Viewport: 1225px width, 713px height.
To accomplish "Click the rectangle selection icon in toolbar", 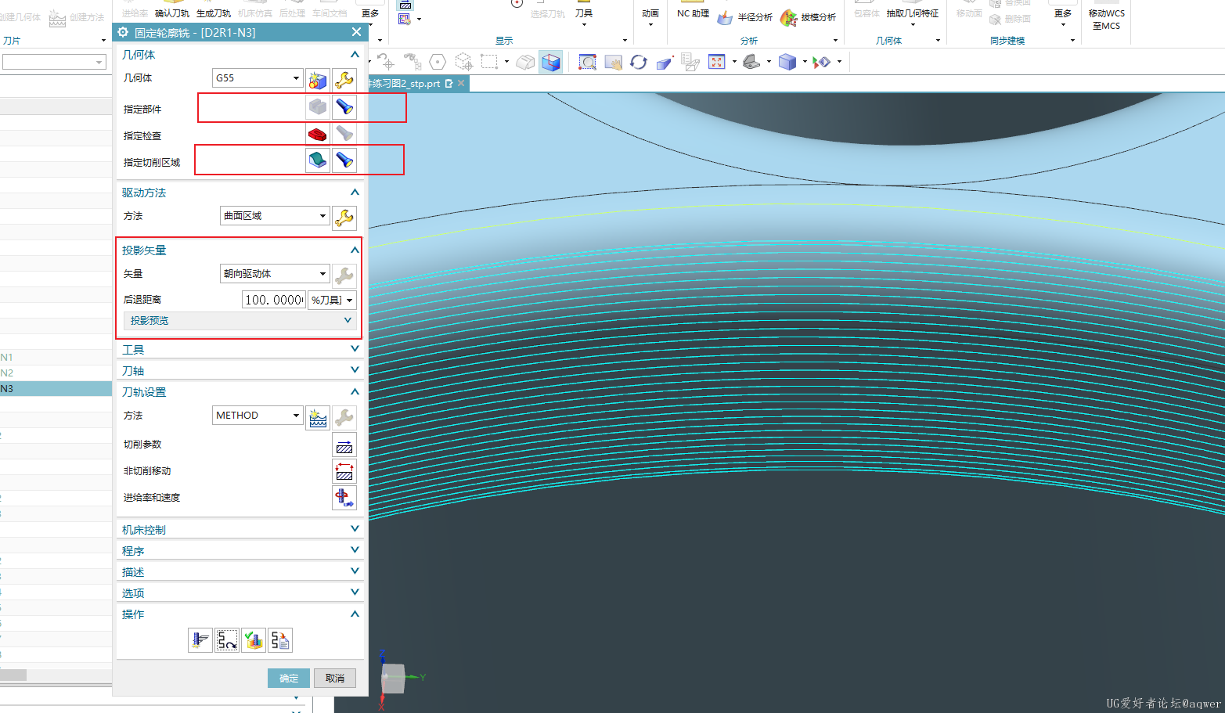I will 489,62.
